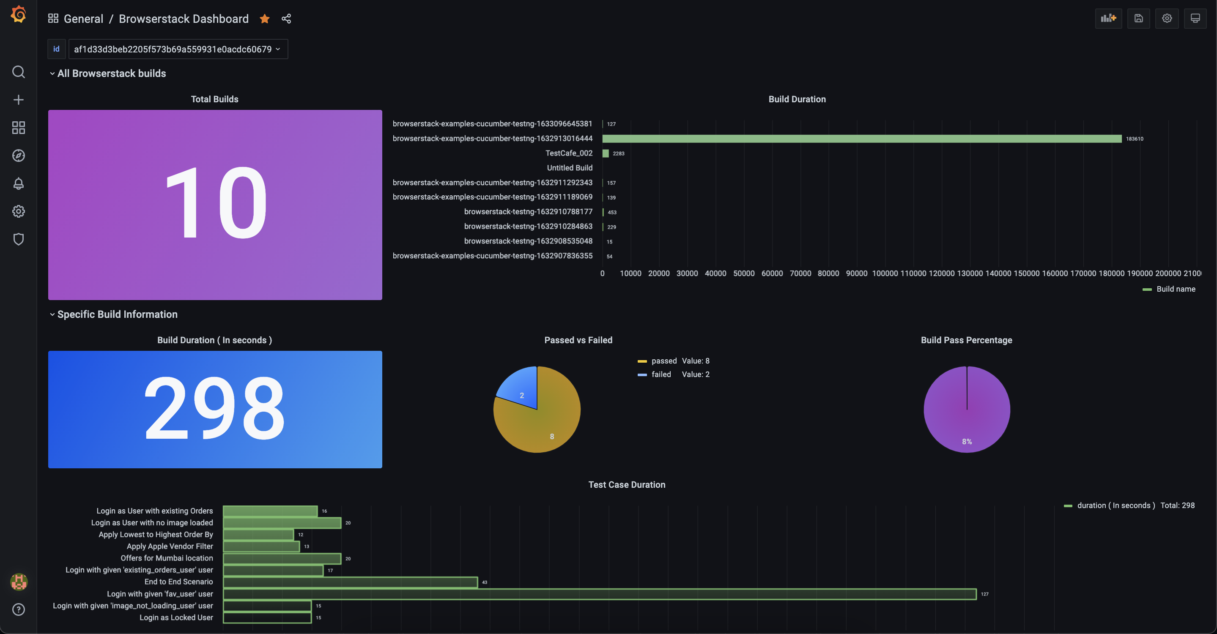Screen dimensions: 1217x634
Task: Unstar the Browserstack Dashboard
Action: pos(265,19)
